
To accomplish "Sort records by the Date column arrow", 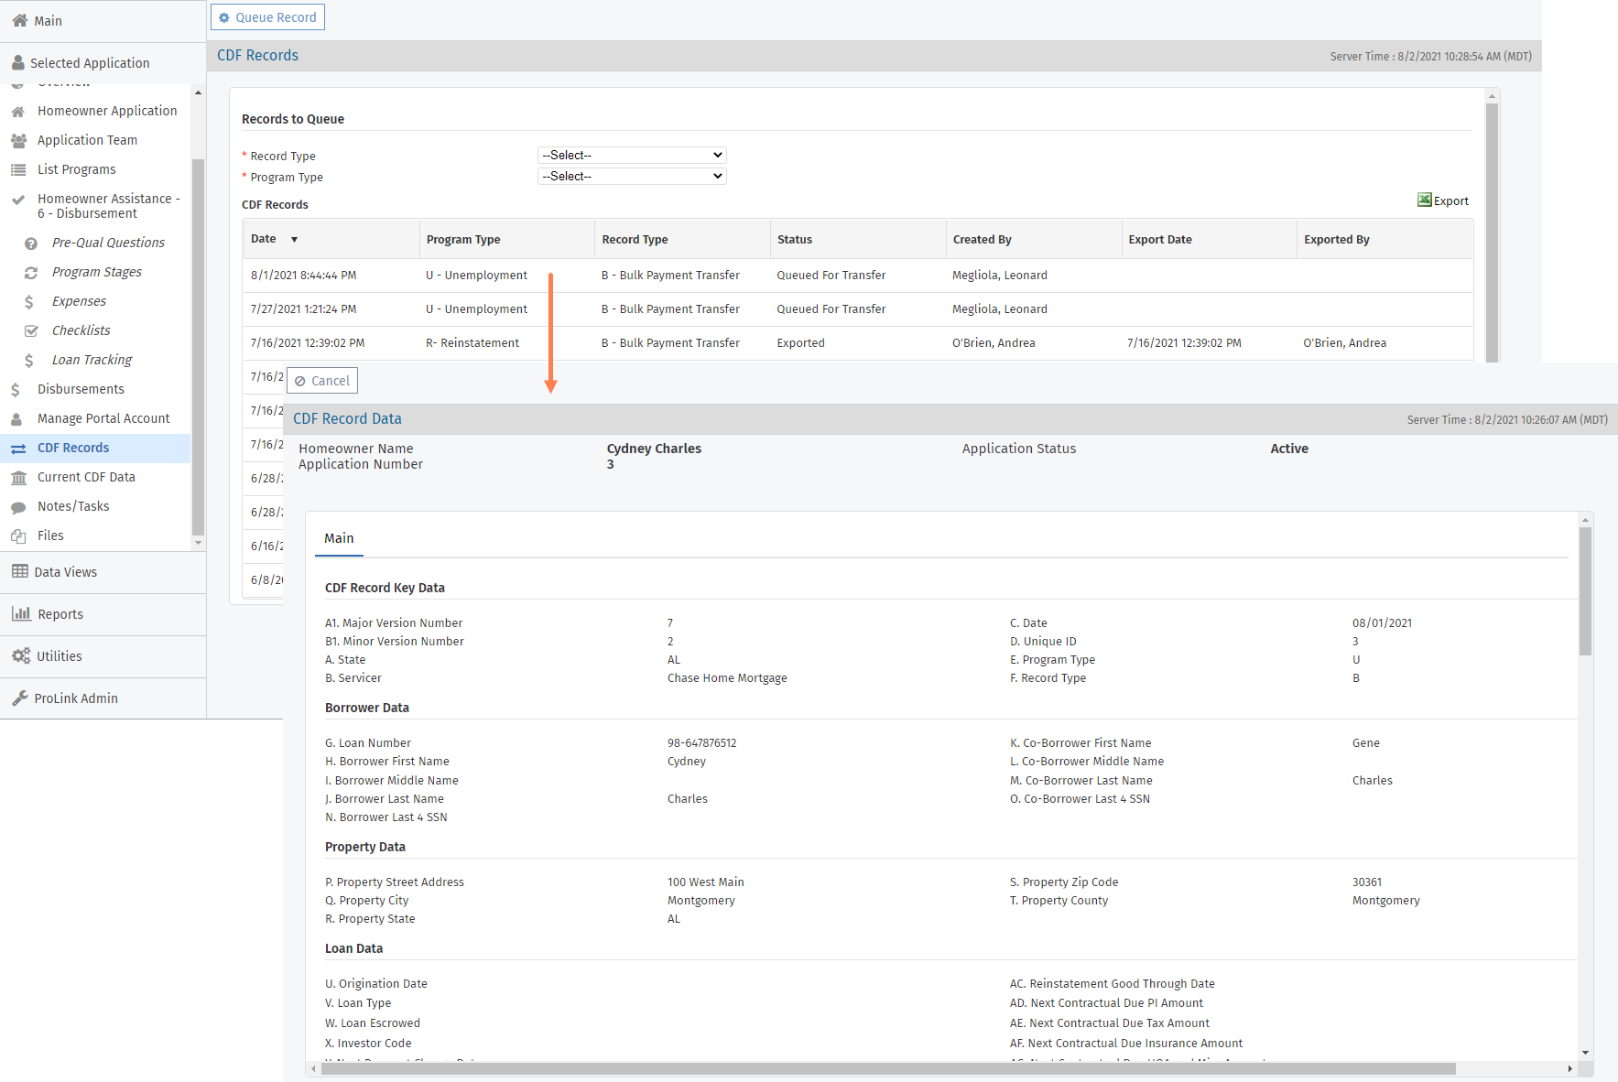I will (294, 240).
